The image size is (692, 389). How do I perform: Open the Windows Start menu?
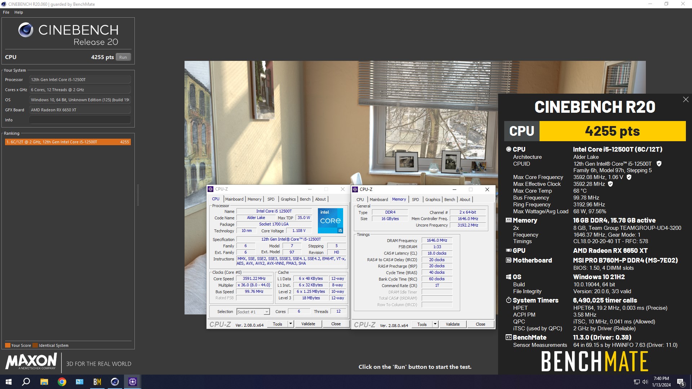point(9,382)
